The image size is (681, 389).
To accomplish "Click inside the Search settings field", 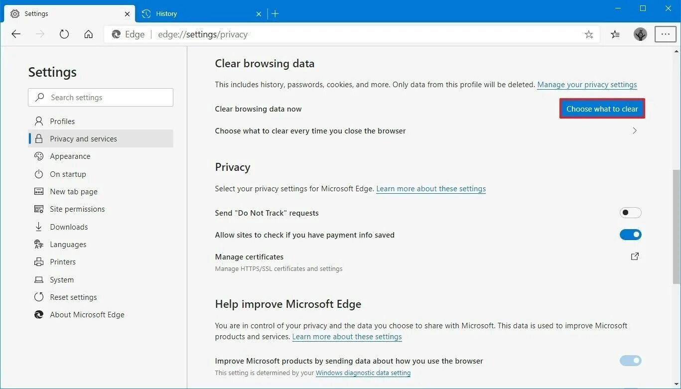I will pos(100,97).
